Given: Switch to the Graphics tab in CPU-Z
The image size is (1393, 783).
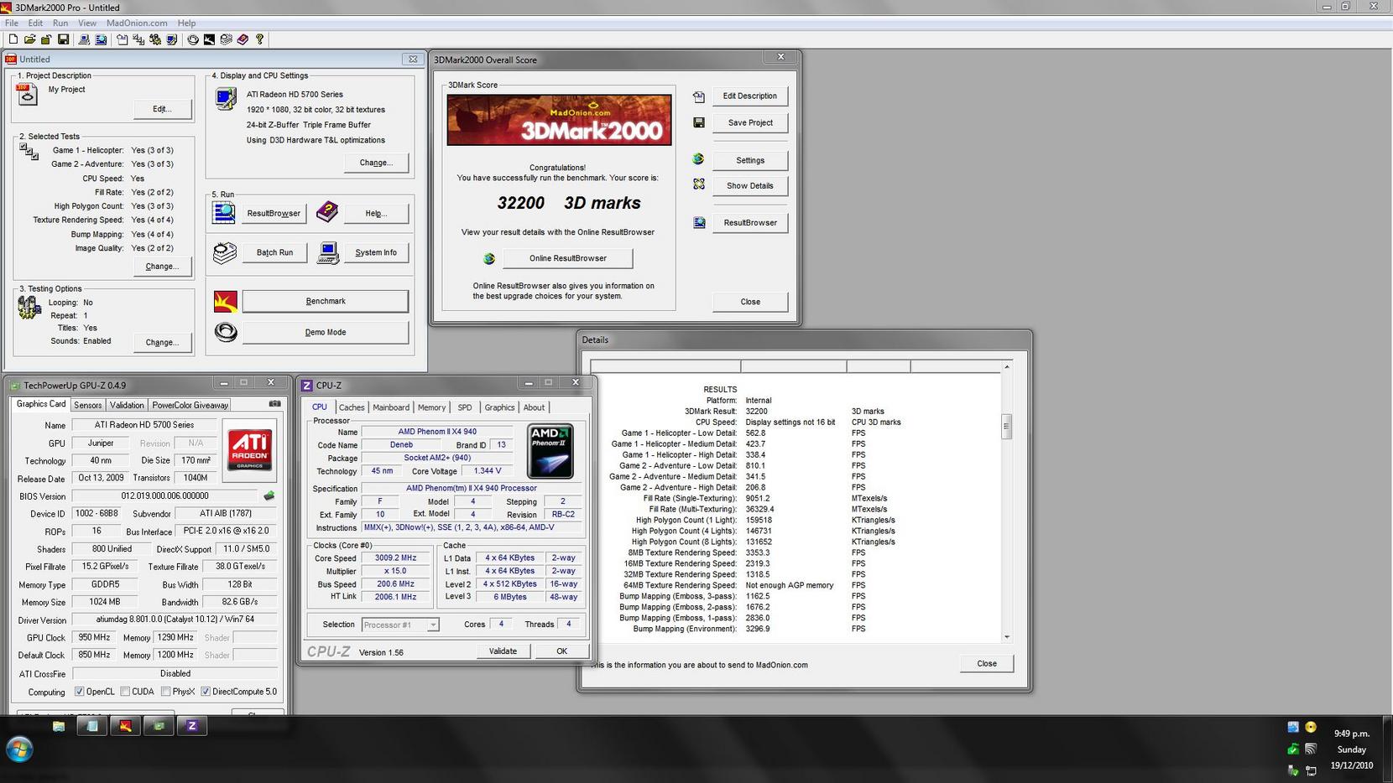Looking at the screenshot, I should click(x=499, y=407).
